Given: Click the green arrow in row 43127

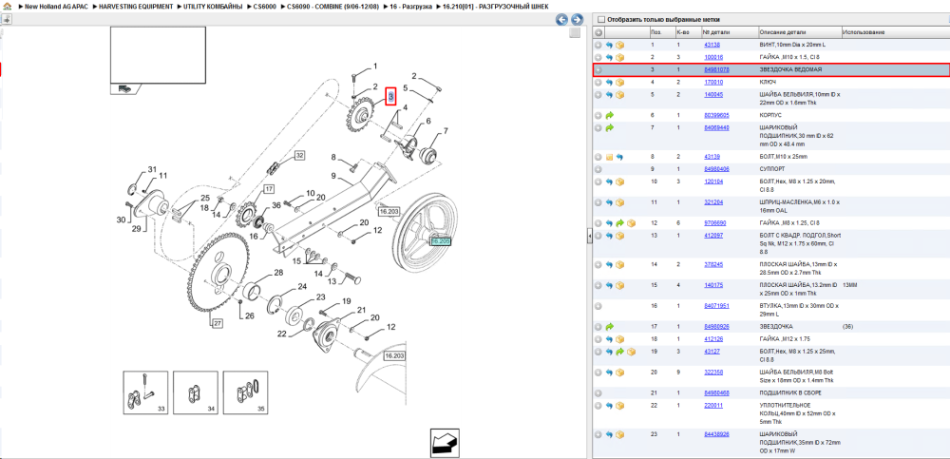Looking at the screenshot, I should click(619, 352).
